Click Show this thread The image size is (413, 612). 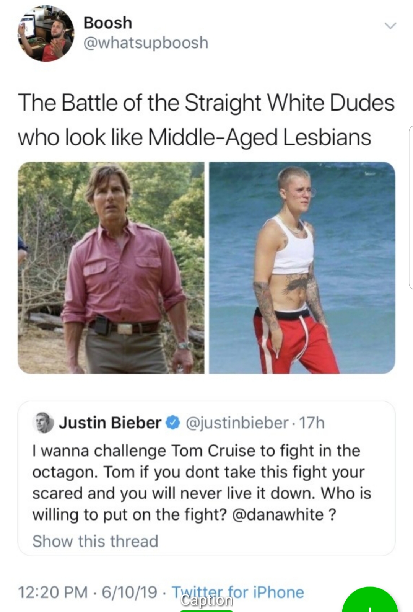[95, 541]
